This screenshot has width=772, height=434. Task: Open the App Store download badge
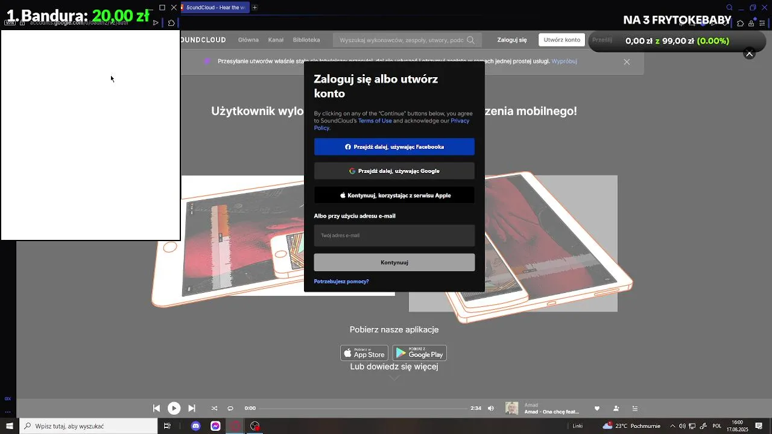point(364,353)
